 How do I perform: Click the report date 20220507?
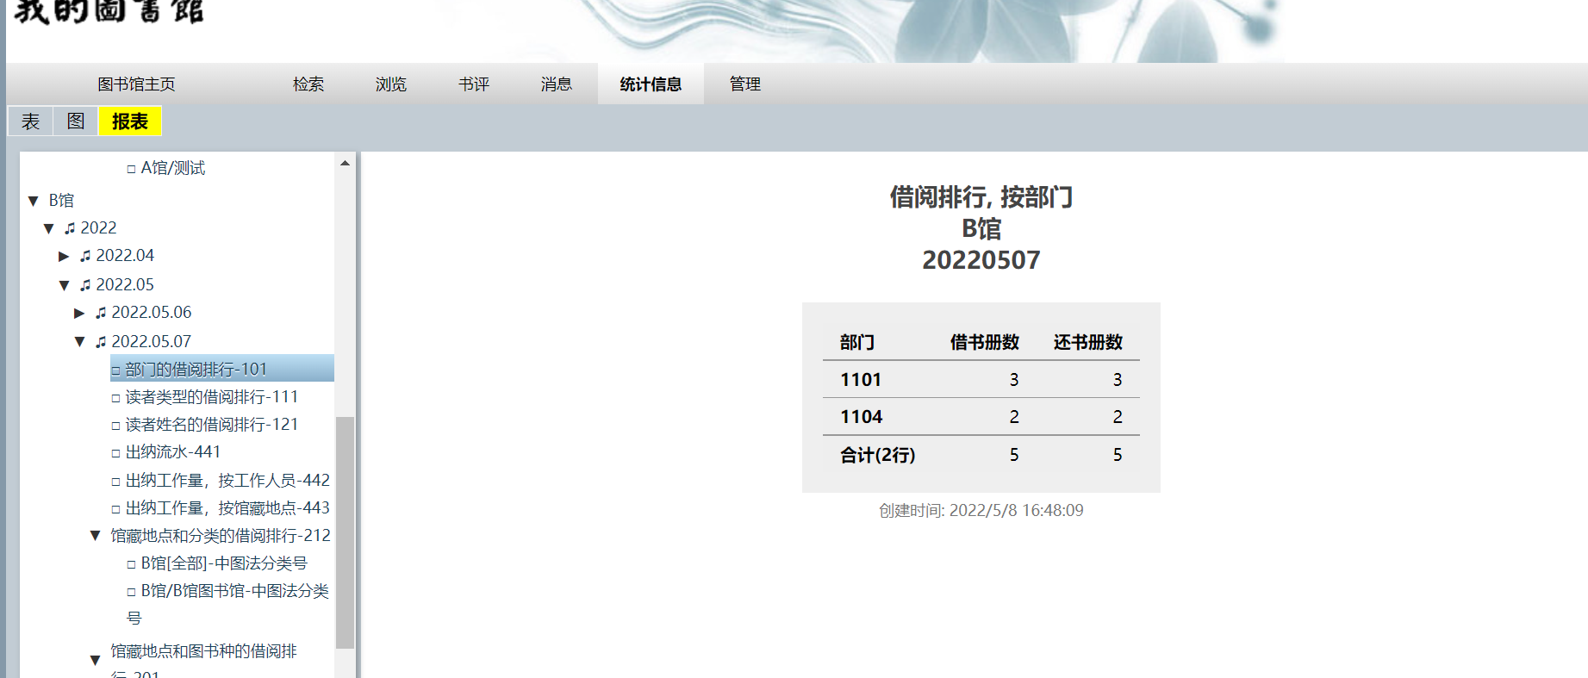[981, 260]
